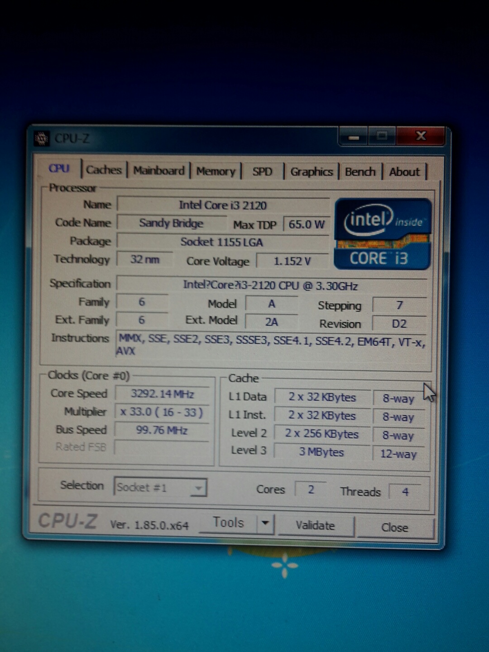This screenshot has width=489, height=652.
Task: Click the 'Clocks (Core #0)' group label
Action: [89, 375]
